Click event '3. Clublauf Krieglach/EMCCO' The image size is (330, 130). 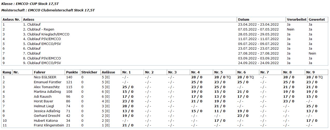pyautogui.click(x=46, y=34)
